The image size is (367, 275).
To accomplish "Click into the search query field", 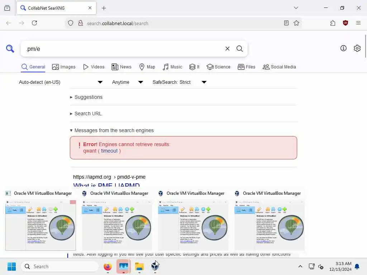I will [124, 49].
